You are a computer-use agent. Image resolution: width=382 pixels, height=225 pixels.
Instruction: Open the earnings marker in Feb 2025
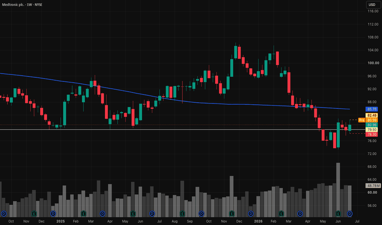click(x=84, y=214)
